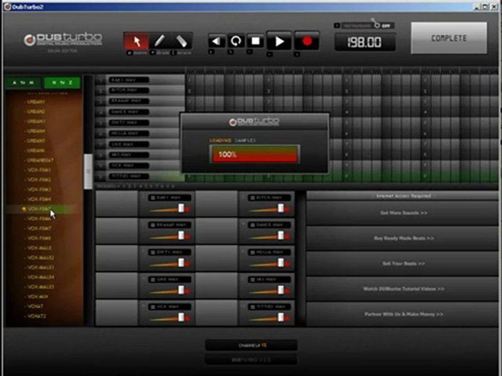The image size is (502, 376).
Task: Select VOX-FEM7 in the sample list
Action: (x=39, y=228)
